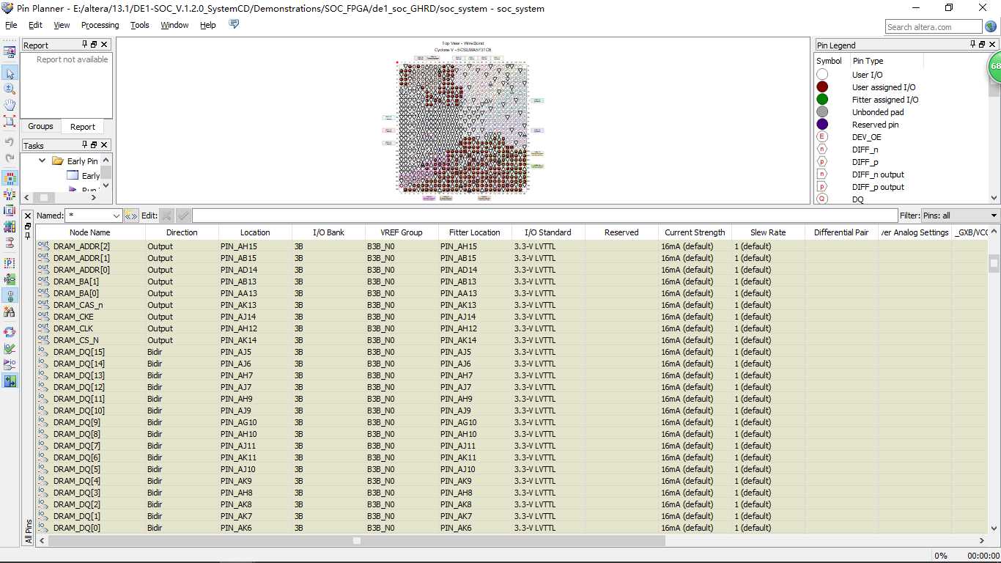Image resolution: width=1001 pixels, height=563 pixels.
Task: Click the pin io arrow toolbar icon
Action: tap(10, 364)
